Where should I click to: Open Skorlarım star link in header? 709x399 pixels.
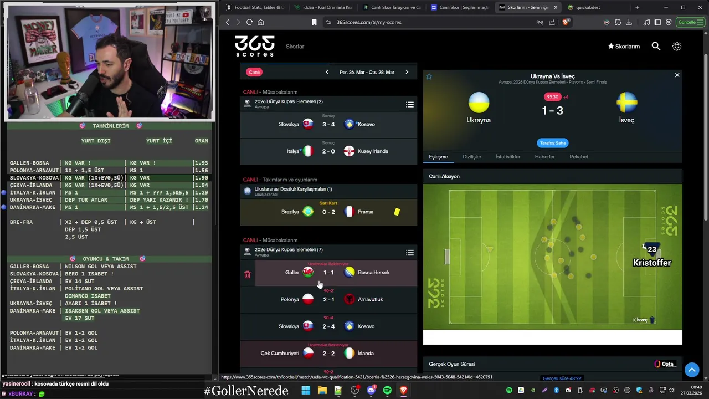click(624, 47)
